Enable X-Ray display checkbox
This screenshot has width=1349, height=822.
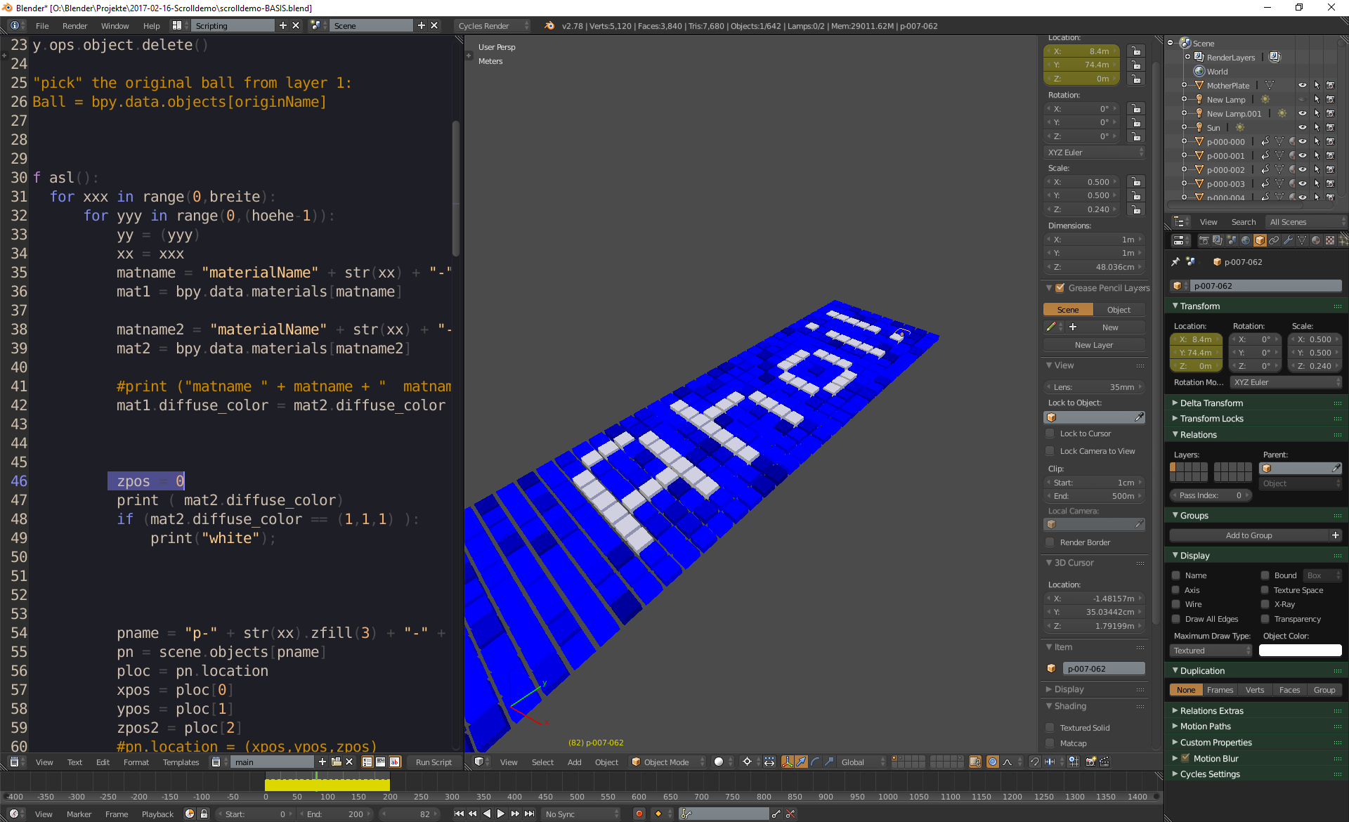[x=1265, y=604]
